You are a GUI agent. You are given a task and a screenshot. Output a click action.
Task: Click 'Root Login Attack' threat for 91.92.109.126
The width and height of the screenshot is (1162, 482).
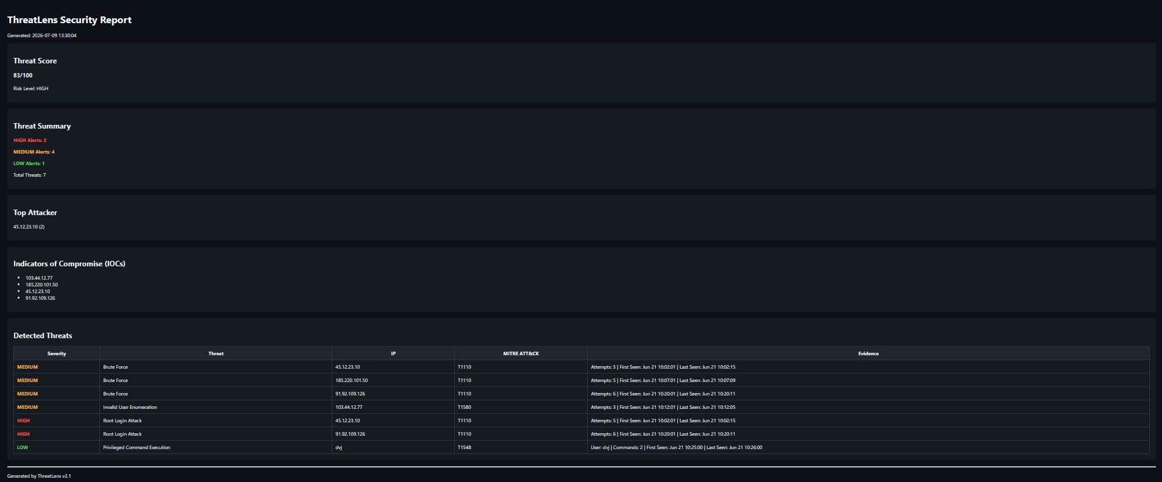click(123, 434)
